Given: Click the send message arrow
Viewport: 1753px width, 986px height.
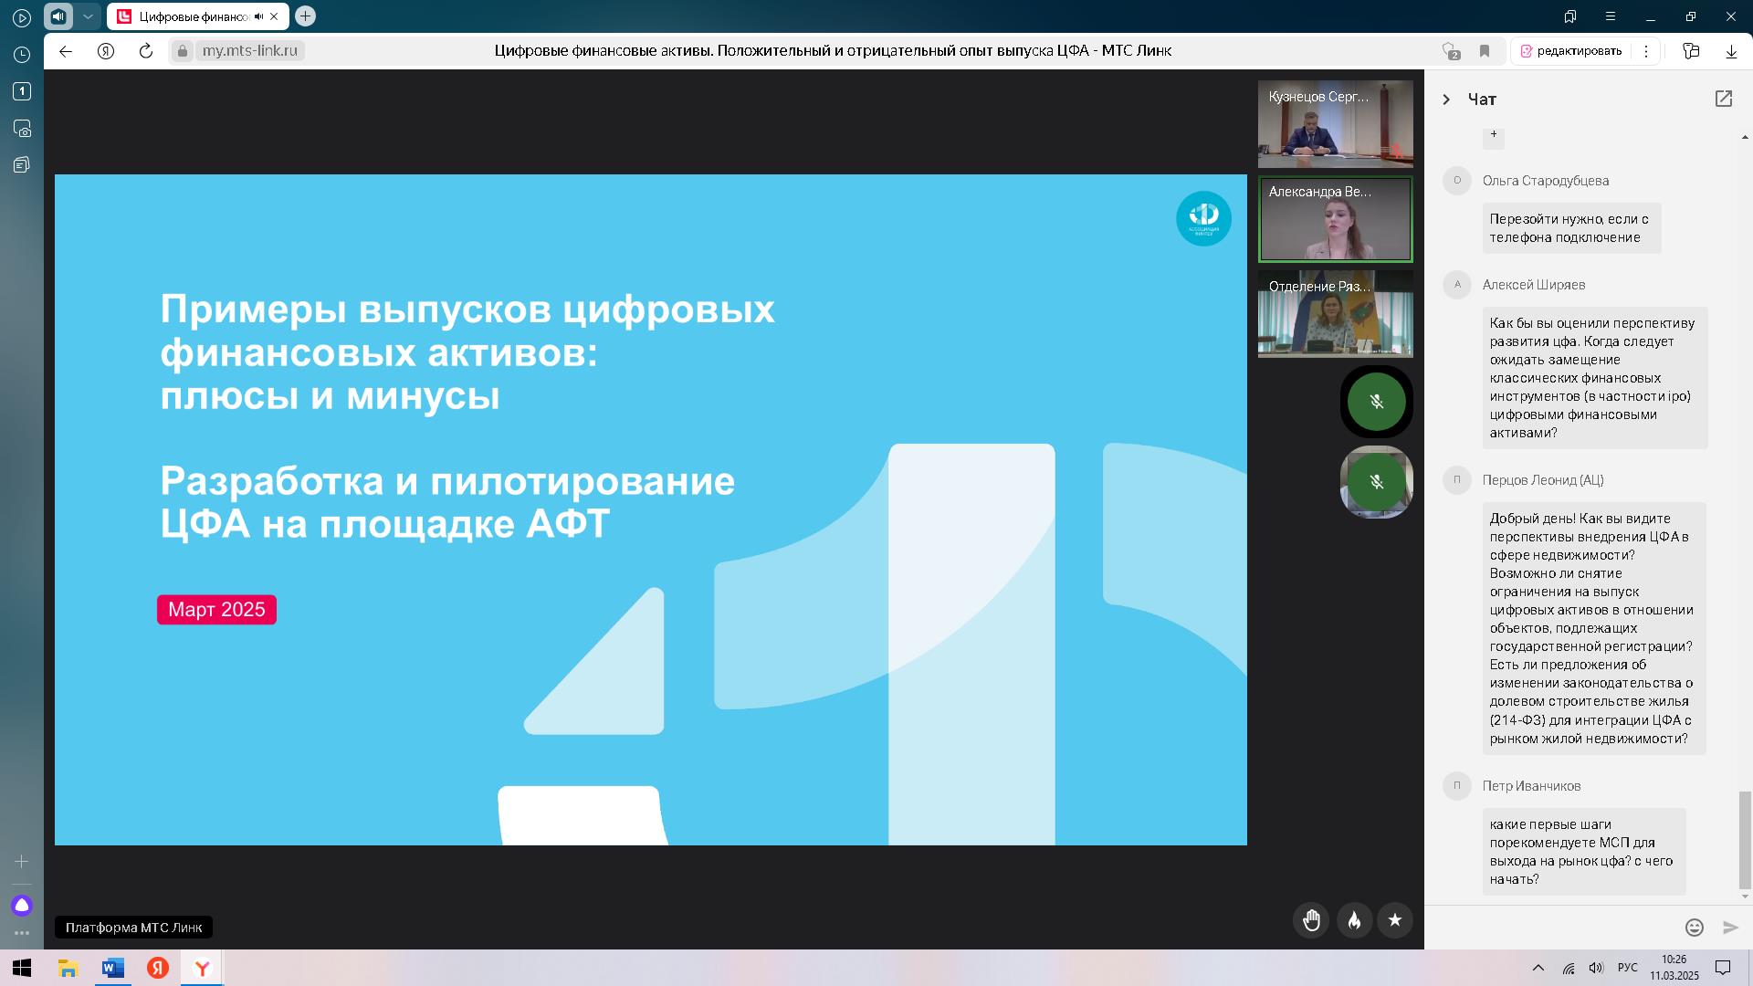Looking at the screenshot, I should 1730,928.
